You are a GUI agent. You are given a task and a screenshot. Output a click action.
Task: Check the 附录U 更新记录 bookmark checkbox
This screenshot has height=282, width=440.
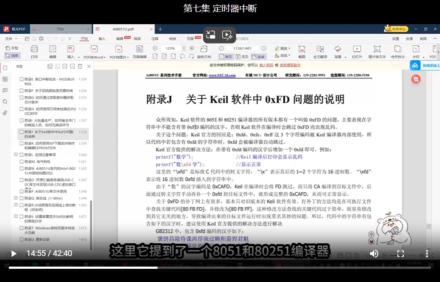point(21,239)
